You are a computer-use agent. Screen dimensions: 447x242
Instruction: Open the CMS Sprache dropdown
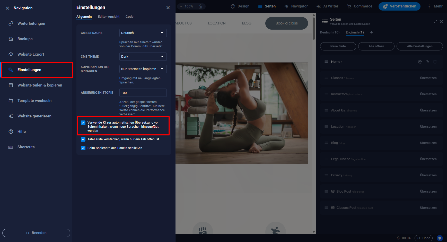pyautogui.click(x=143, y=33)
